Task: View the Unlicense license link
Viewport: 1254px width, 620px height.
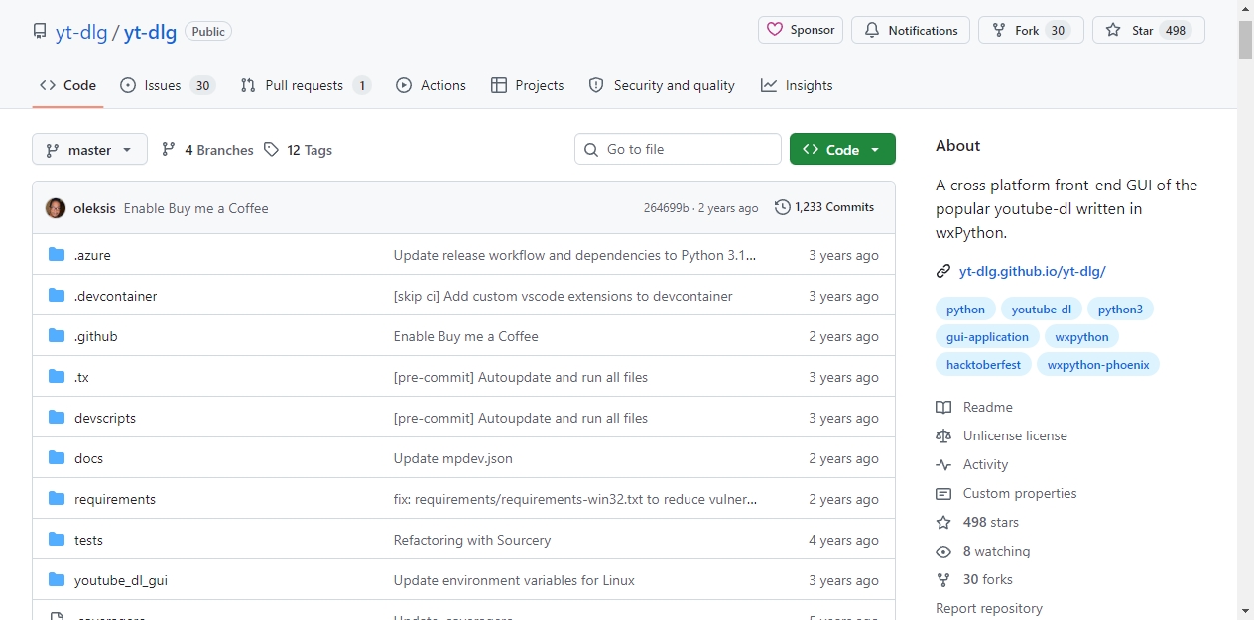Action: click(1002, 435)
